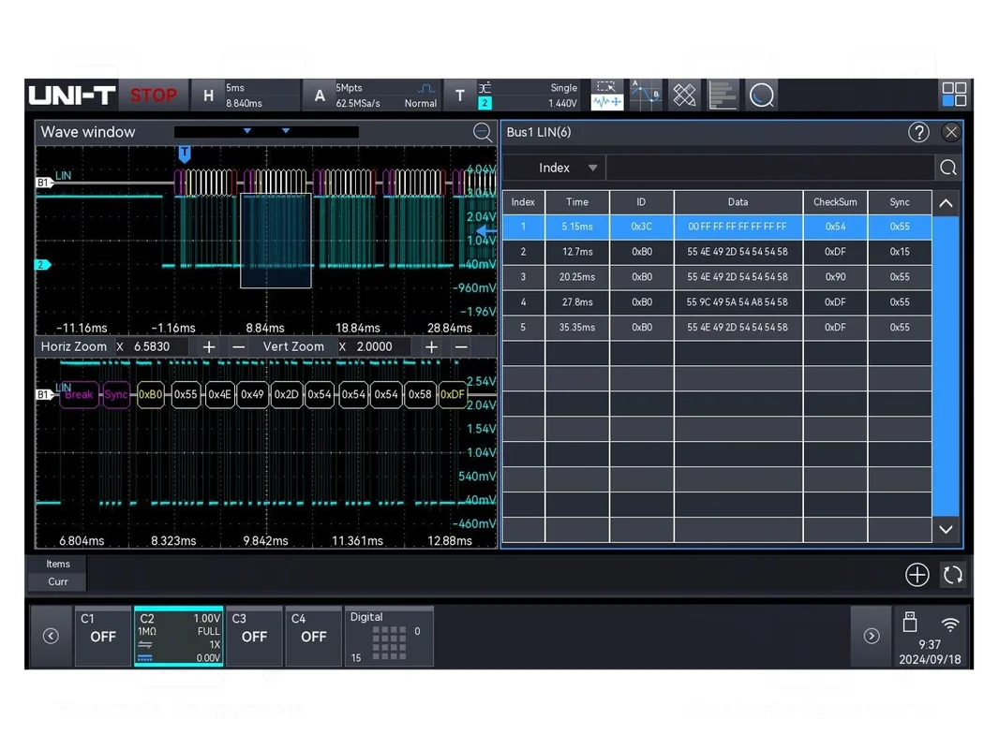Open the window layout grid icon
The height and width of the screenshot is (749, 999).
[x=954, y=95]
